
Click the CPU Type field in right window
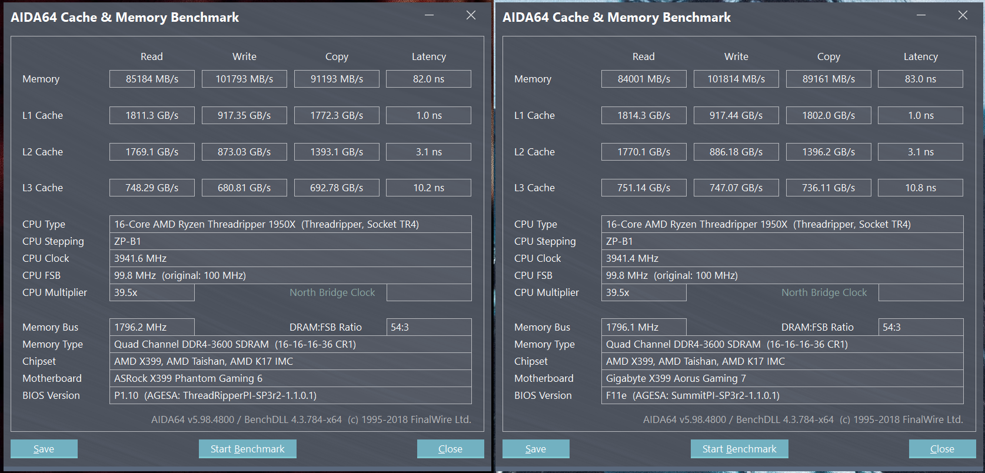click(x=783, y=224)
